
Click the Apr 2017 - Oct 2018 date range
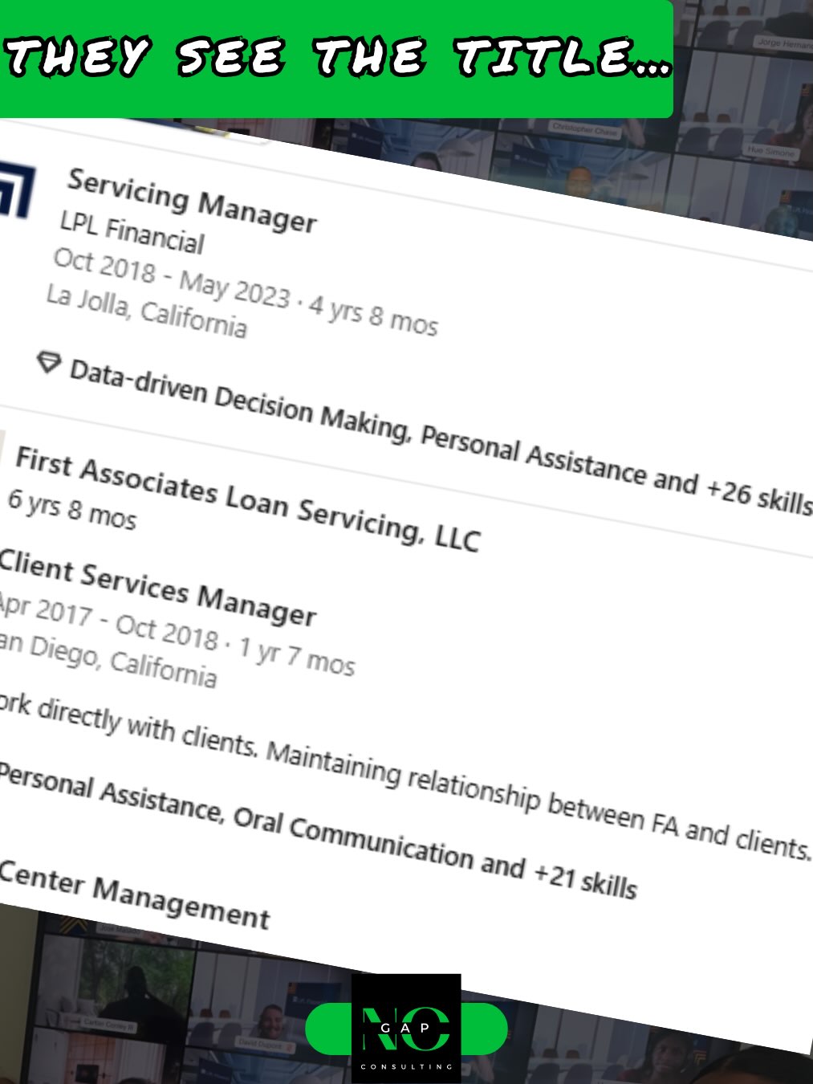tap(109, 621)
